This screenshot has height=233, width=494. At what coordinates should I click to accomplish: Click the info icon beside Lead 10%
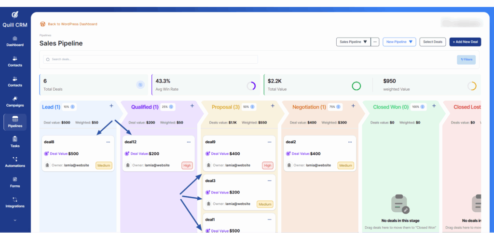[x=72, y=107]
